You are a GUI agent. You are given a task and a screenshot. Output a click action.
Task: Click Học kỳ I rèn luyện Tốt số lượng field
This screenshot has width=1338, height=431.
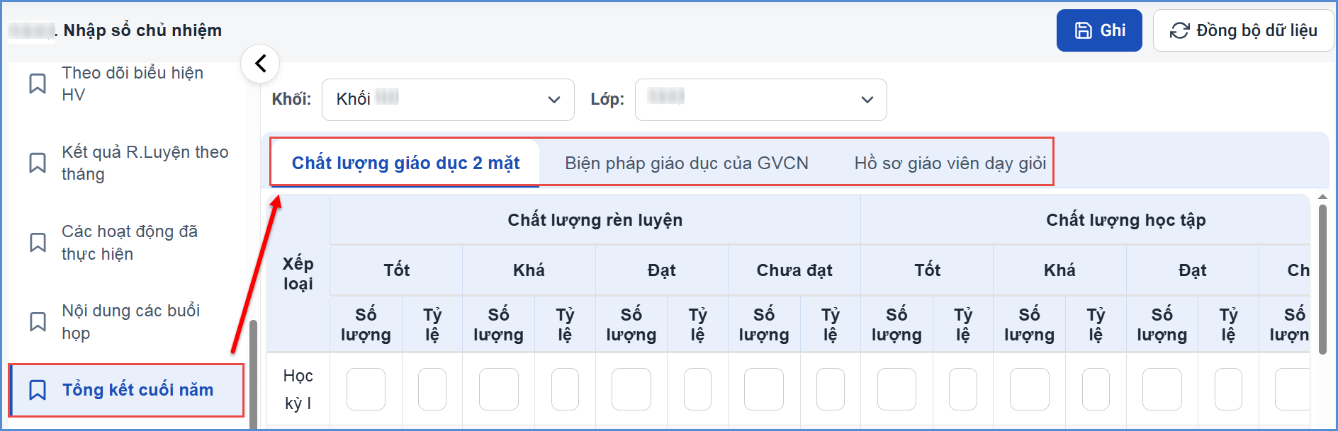click(366, 389)
